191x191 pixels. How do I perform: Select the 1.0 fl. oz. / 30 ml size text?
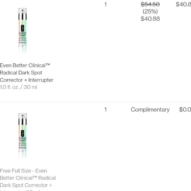coord(18,87)
